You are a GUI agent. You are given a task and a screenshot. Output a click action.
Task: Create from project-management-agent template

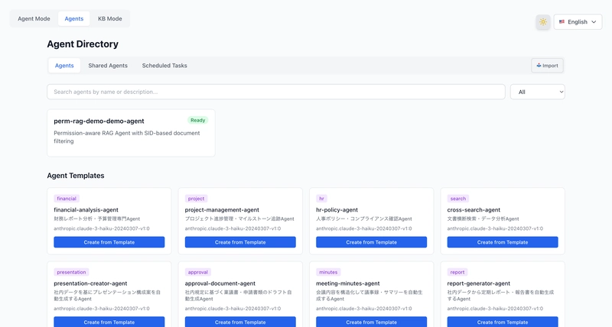coord(240,242)
